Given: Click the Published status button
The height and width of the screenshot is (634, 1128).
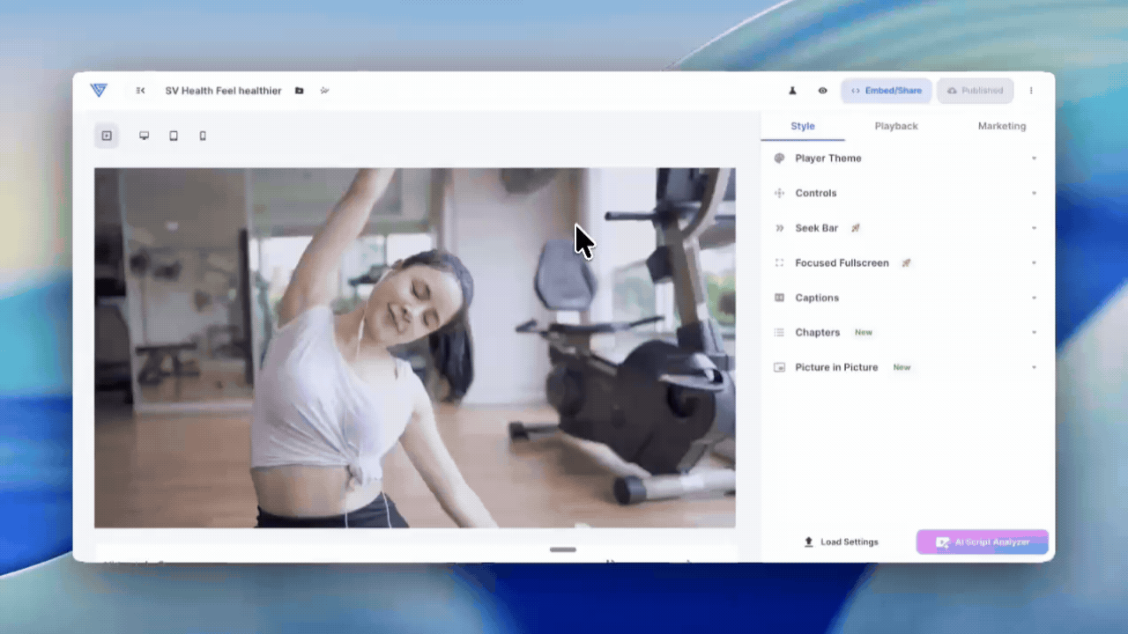Looking at the screenshot, I should (x=976, y=91).
